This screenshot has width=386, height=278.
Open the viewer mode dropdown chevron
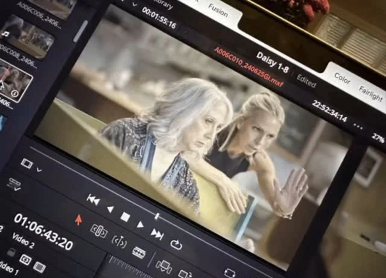coord(39,170)
